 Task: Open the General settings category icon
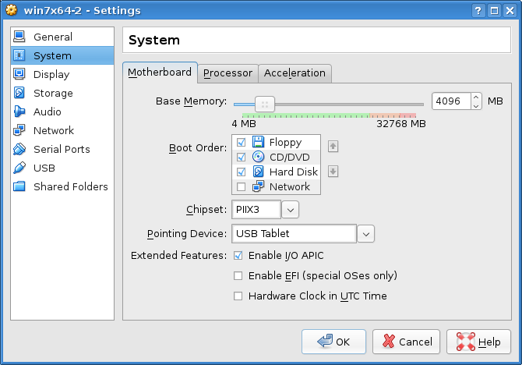point(19,37)
